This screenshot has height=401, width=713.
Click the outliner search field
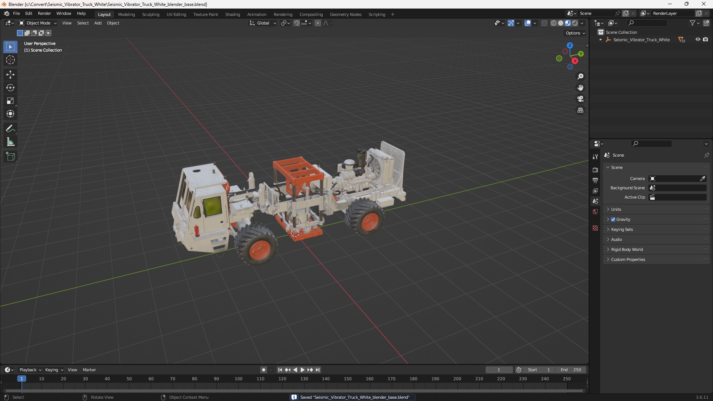[647, 23]
